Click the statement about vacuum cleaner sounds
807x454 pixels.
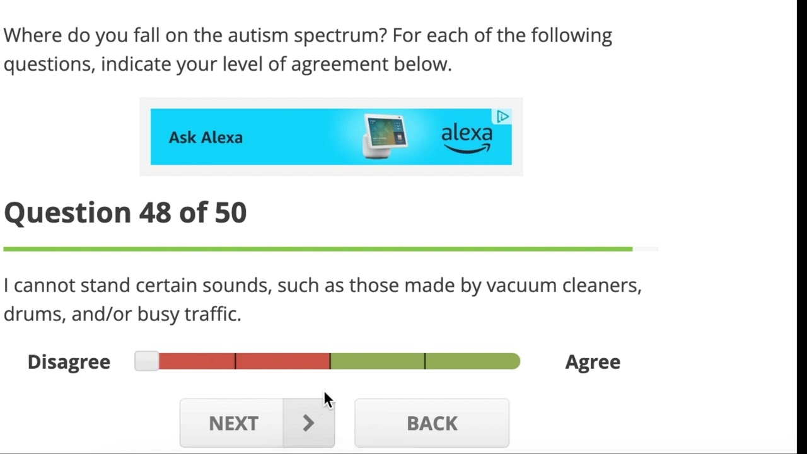tap(322, 300)
